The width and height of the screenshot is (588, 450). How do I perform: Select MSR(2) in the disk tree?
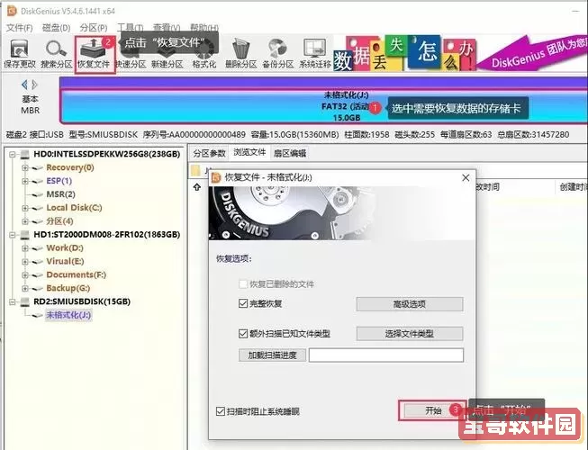point(60,194)
